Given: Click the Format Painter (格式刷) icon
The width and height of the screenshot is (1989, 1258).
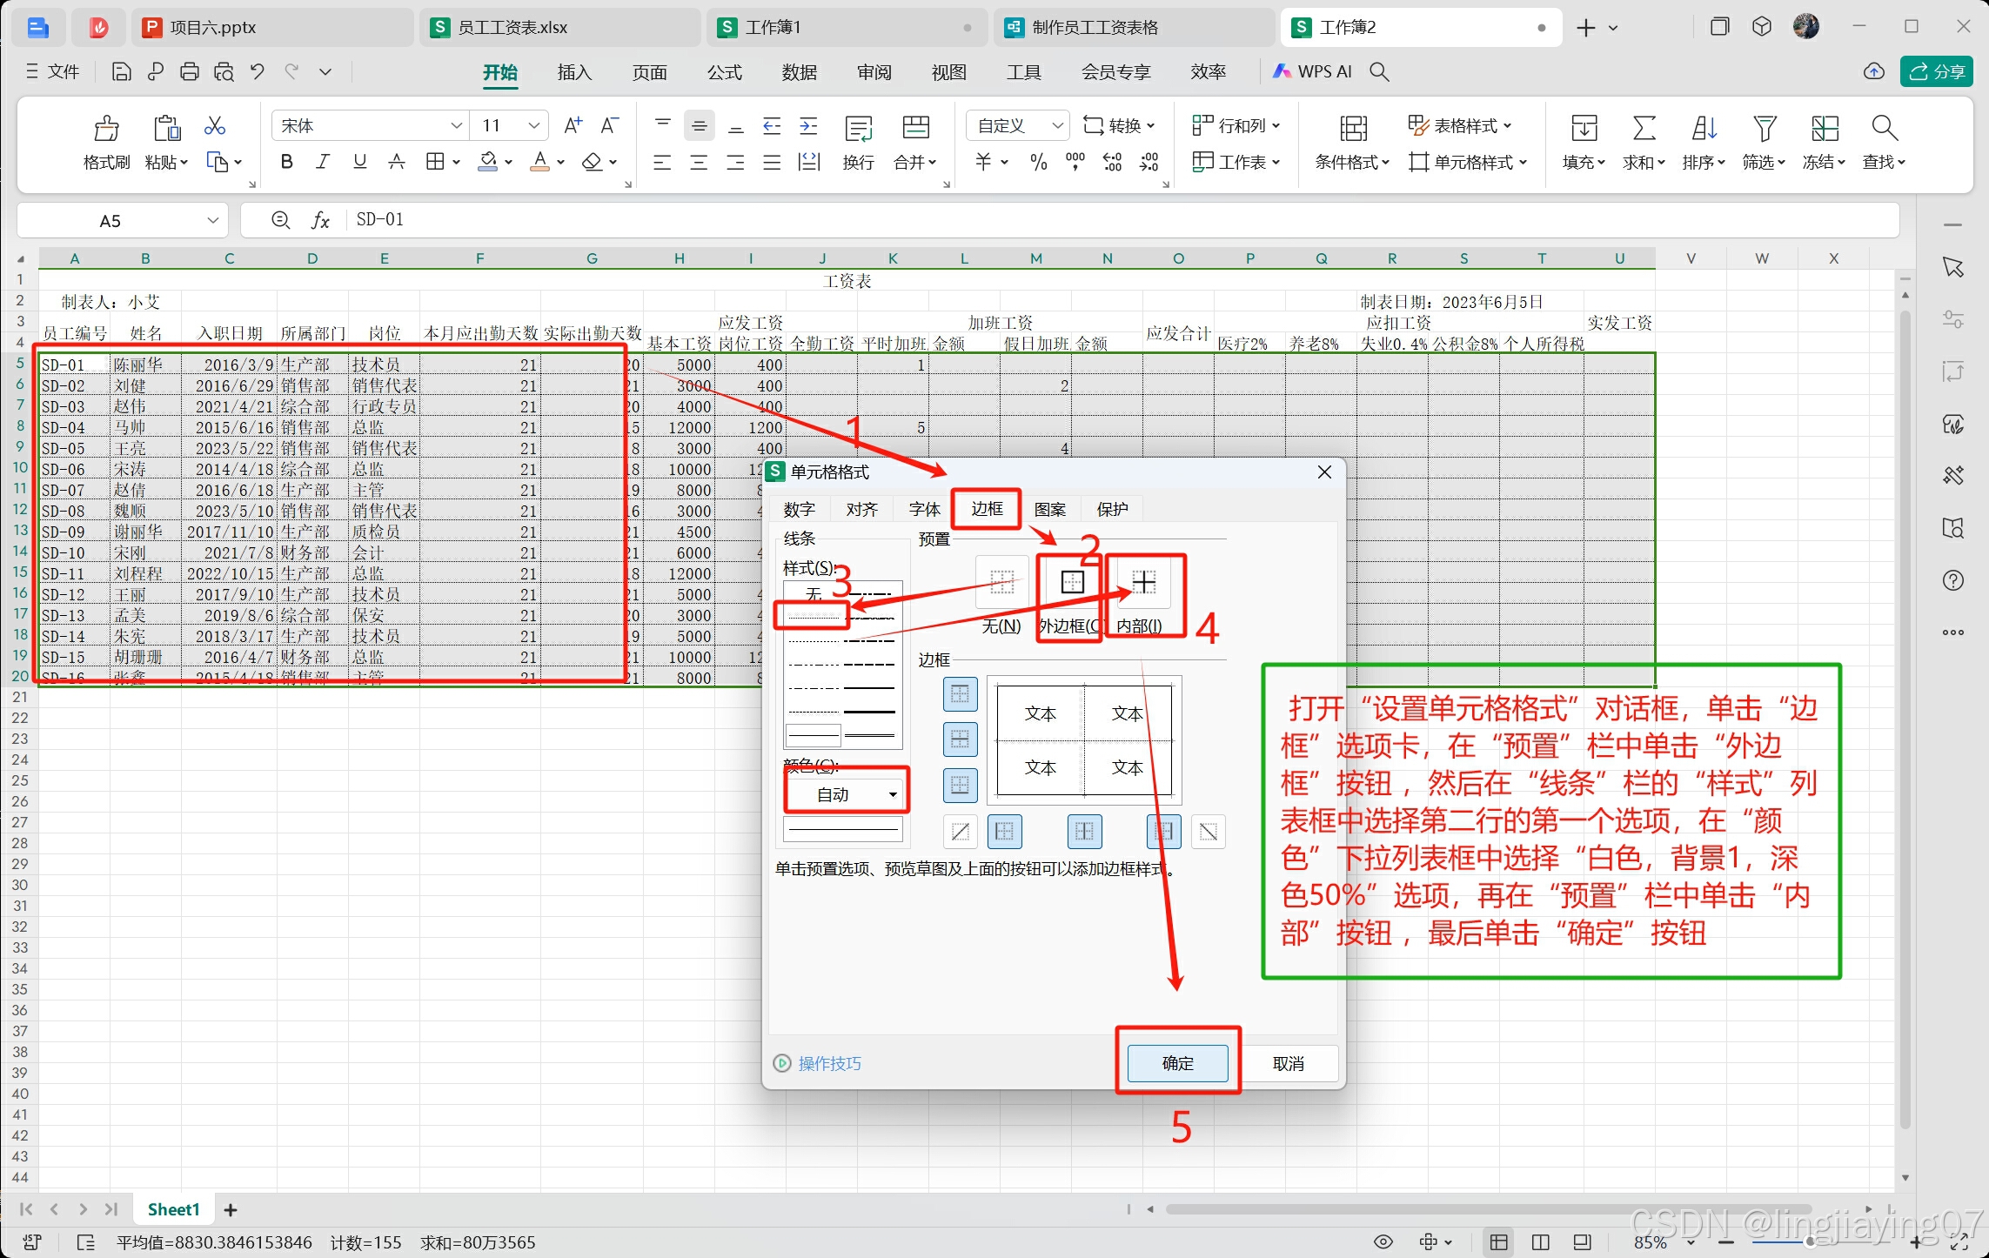Looking at the screenshot, I should (x=106, y=129).
